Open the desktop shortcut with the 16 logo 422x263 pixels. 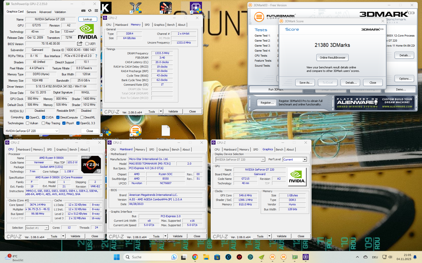pos(136,8)
